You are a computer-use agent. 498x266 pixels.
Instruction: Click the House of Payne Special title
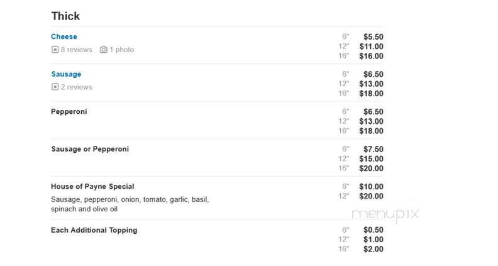click(x=92, y=187)
